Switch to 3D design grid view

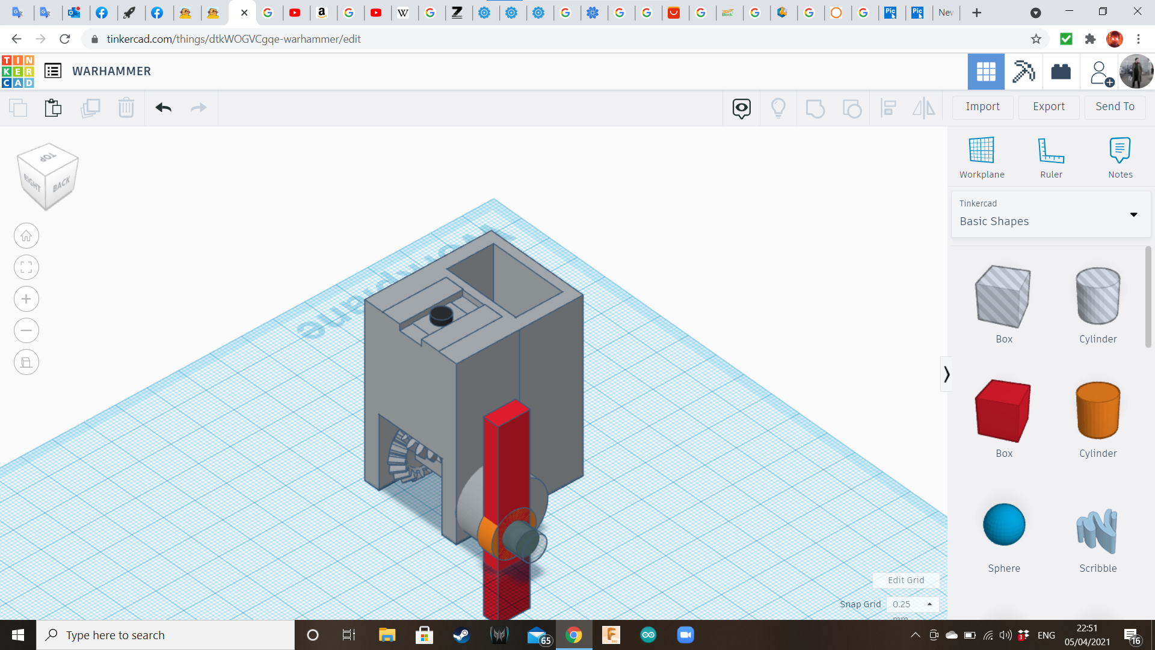pyautogui.click(x=985, y=72)
